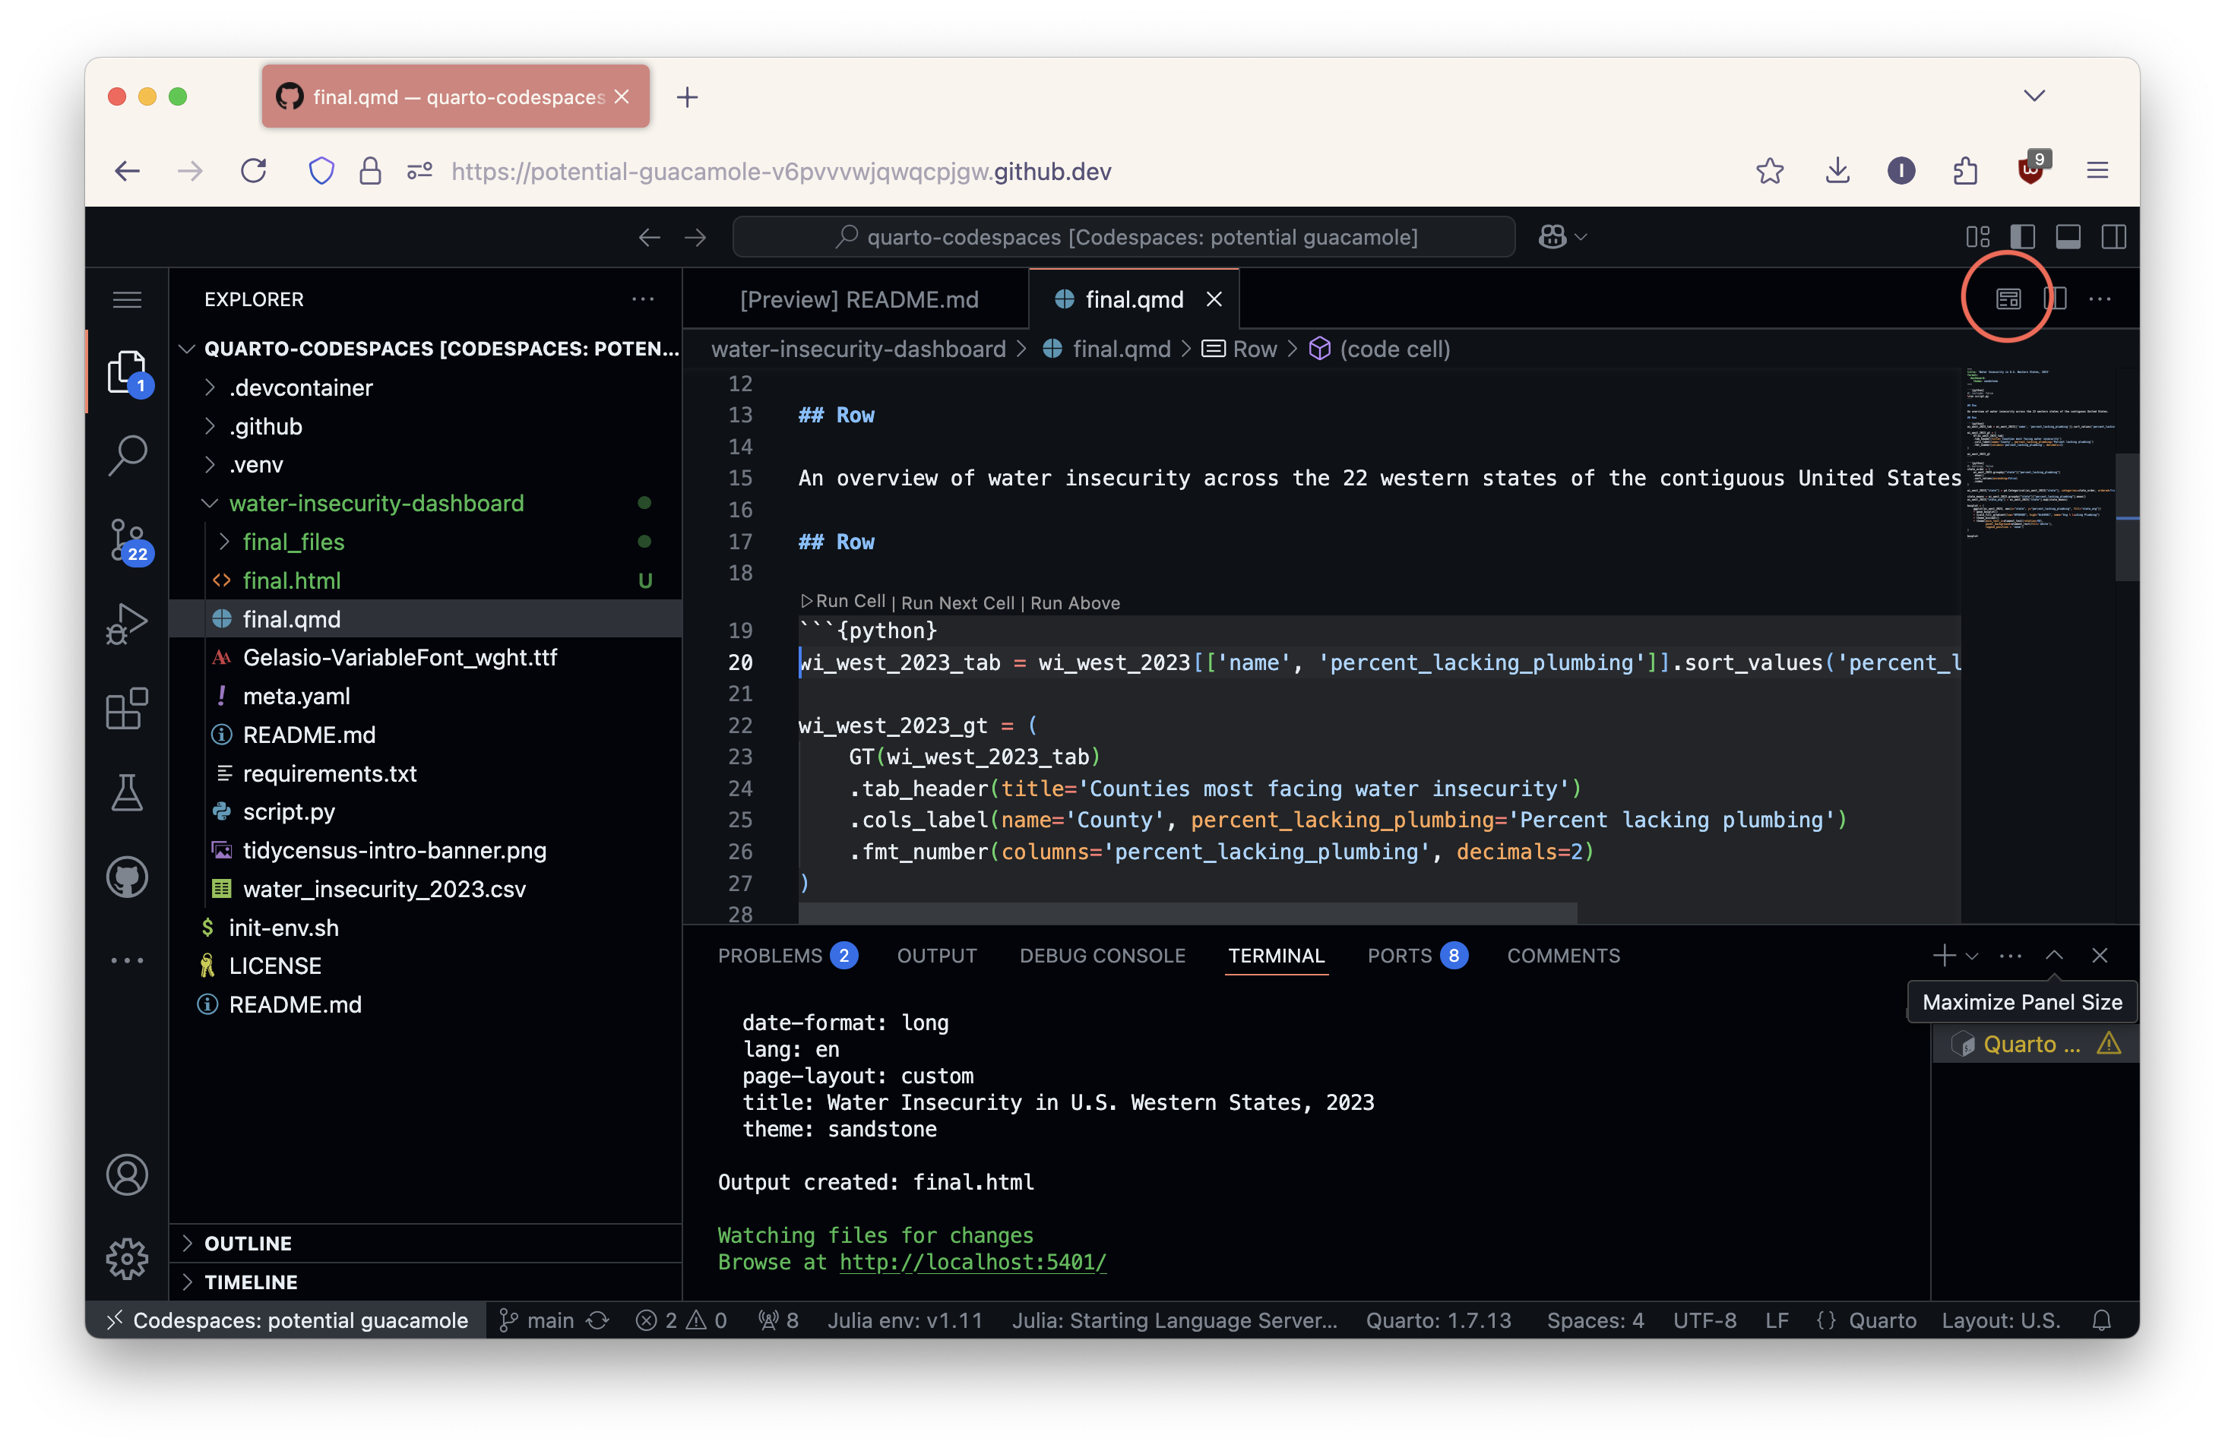Open the Testing flask view
The width and height of the screenshot is (2225, 1451).
(127, 792)
